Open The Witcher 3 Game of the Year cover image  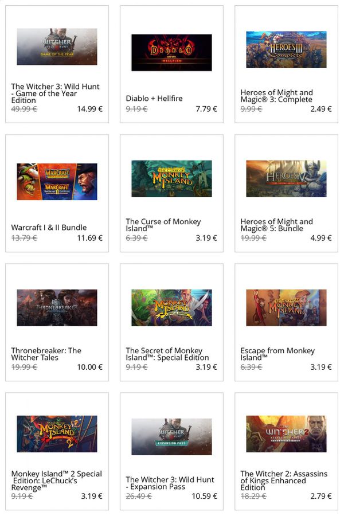coord(57,47)
